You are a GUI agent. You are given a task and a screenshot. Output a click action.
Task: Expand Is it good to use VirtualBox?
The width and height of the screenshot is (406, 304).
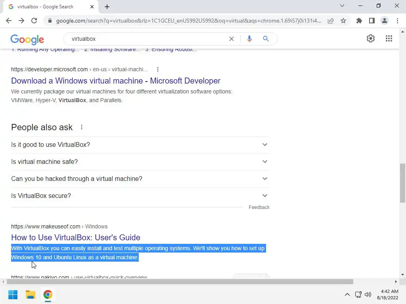pyautogui.click(x=140, y=144)
